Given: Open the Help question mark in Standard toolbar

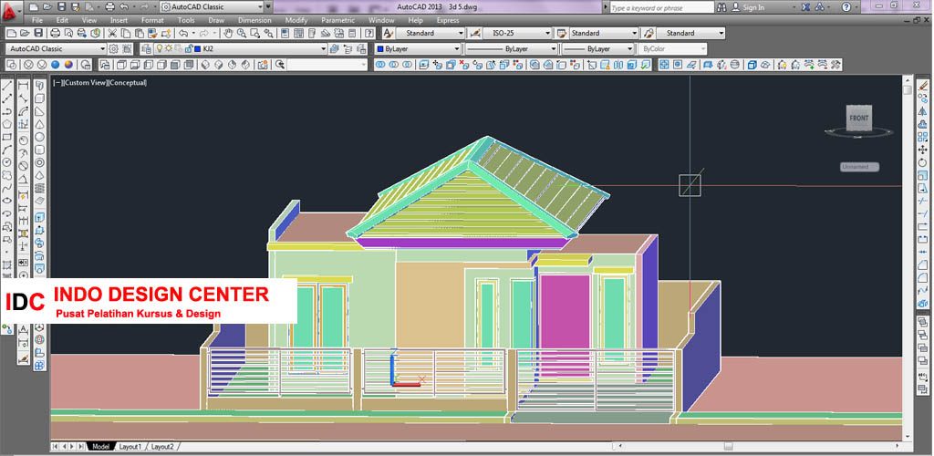Looking at the screenshot, I should tap(369, 34).
